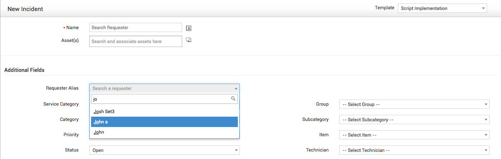Select John s from the results
The height and width of the screenshot is (159, 501).
pos(164,122)
